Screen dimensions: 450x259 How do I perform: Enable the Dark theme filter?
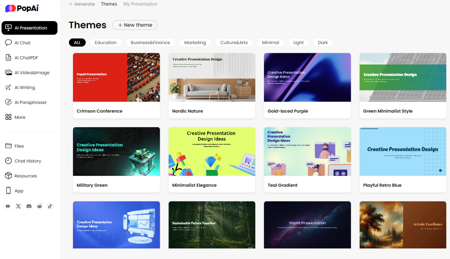coord(323,42)
